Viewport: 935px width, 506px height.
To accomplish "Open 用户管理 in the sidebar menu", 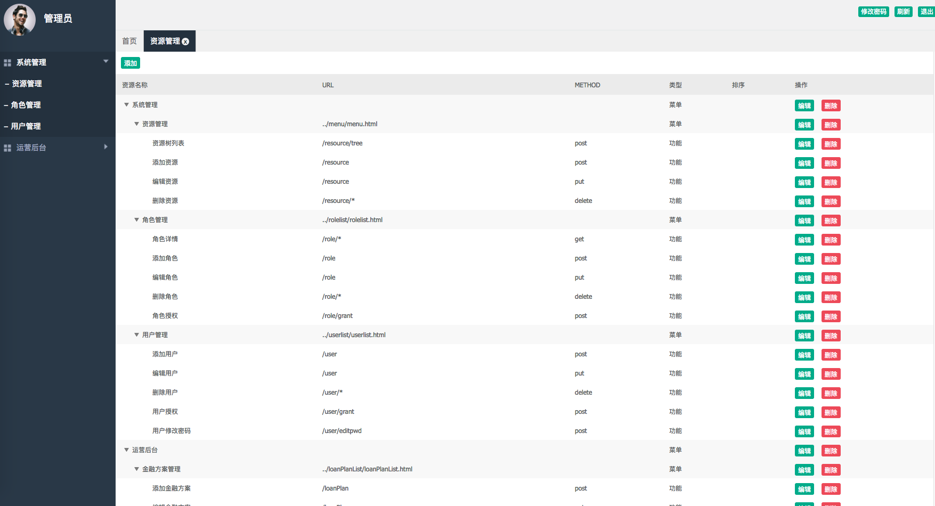I will point(26,126).
